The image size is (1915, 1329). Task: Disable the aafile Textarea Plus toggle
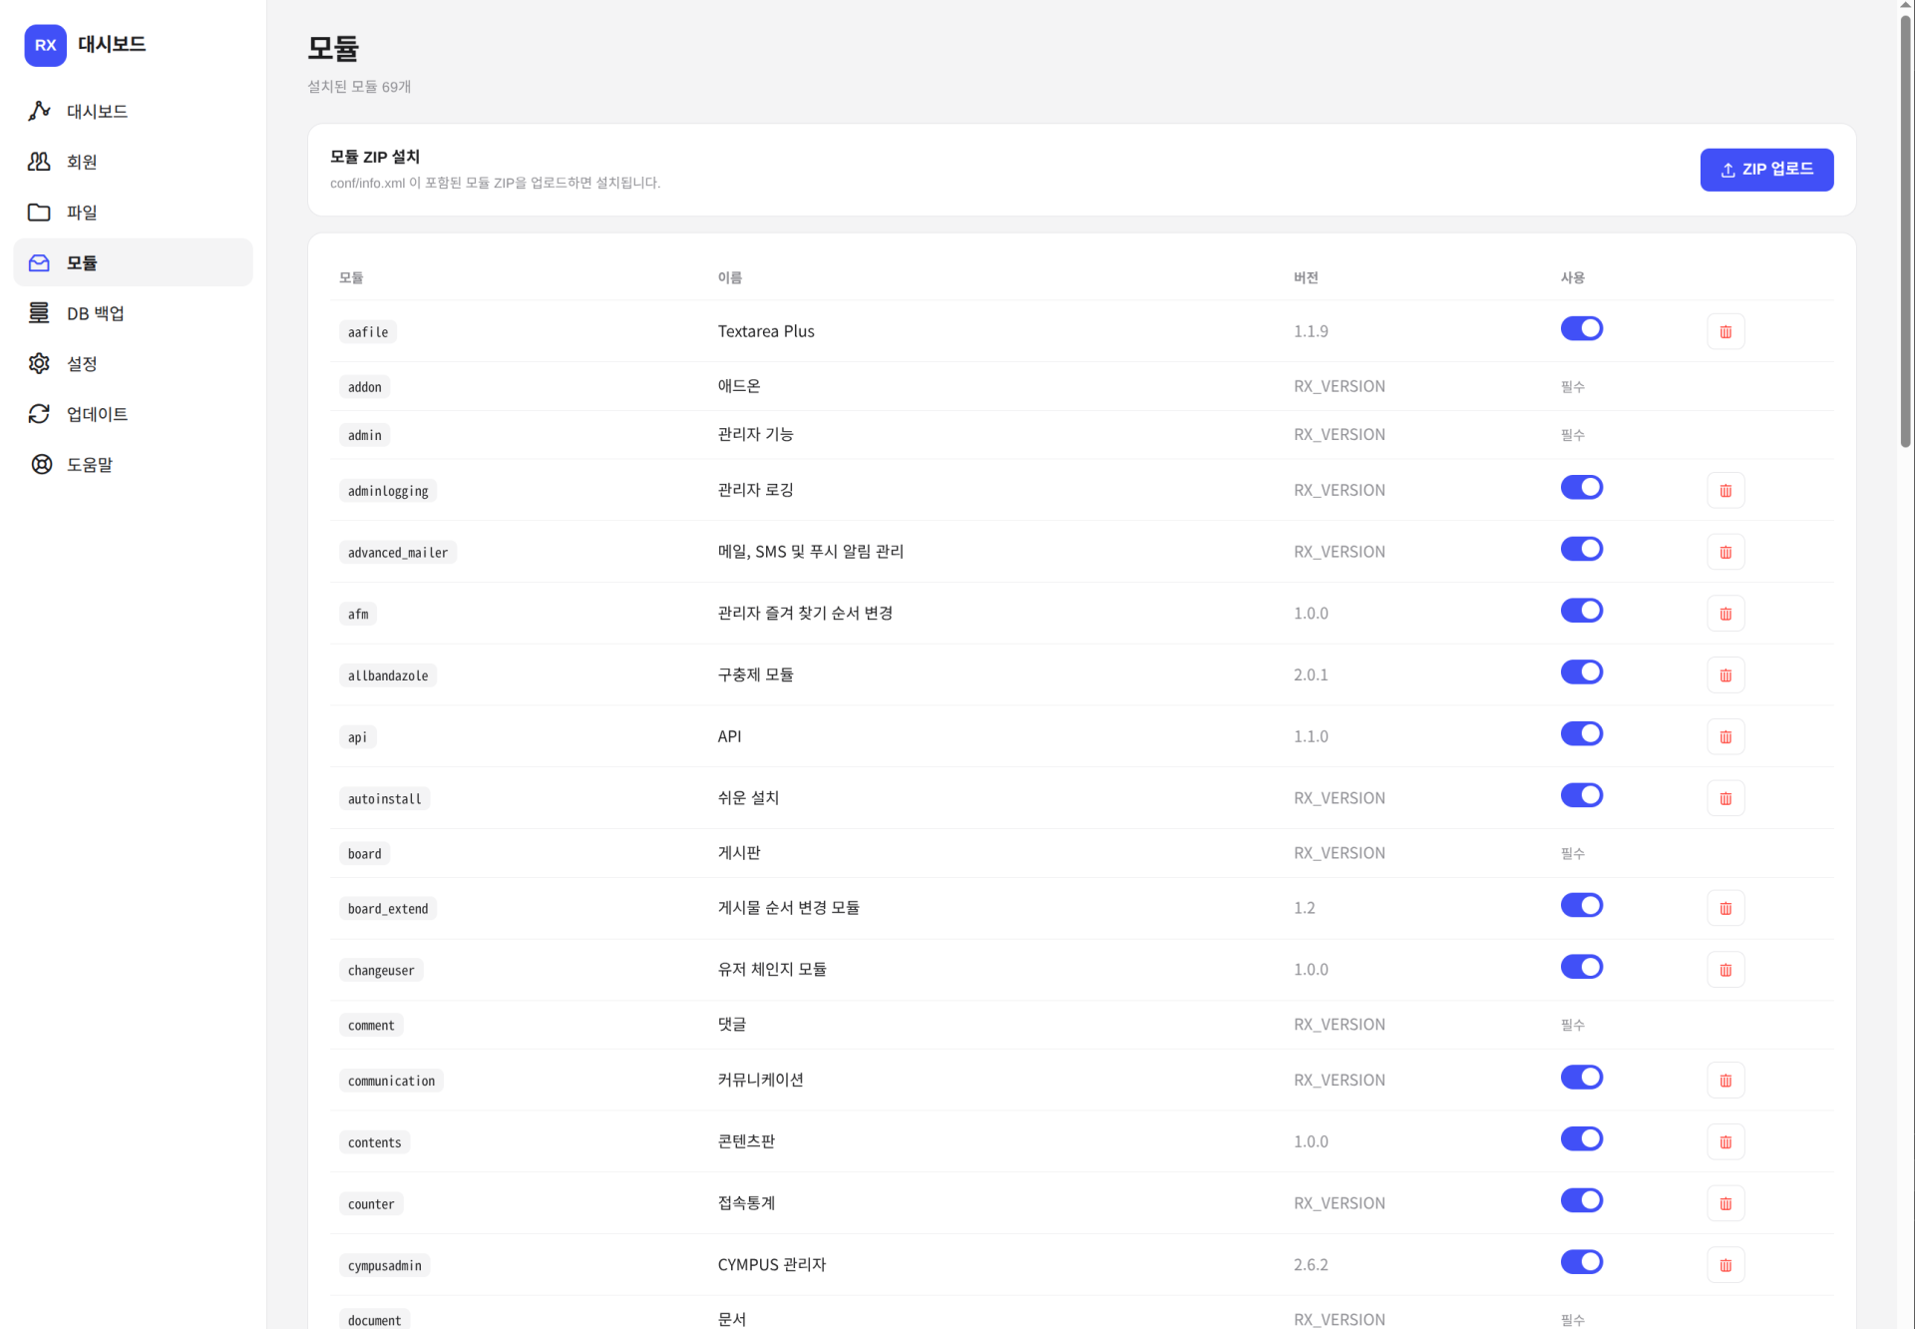pos(1582,328)
